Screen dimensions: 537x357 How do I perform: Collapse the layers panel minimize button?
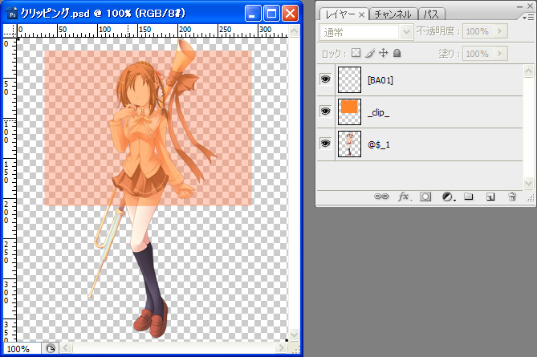[x=520, y=6]
